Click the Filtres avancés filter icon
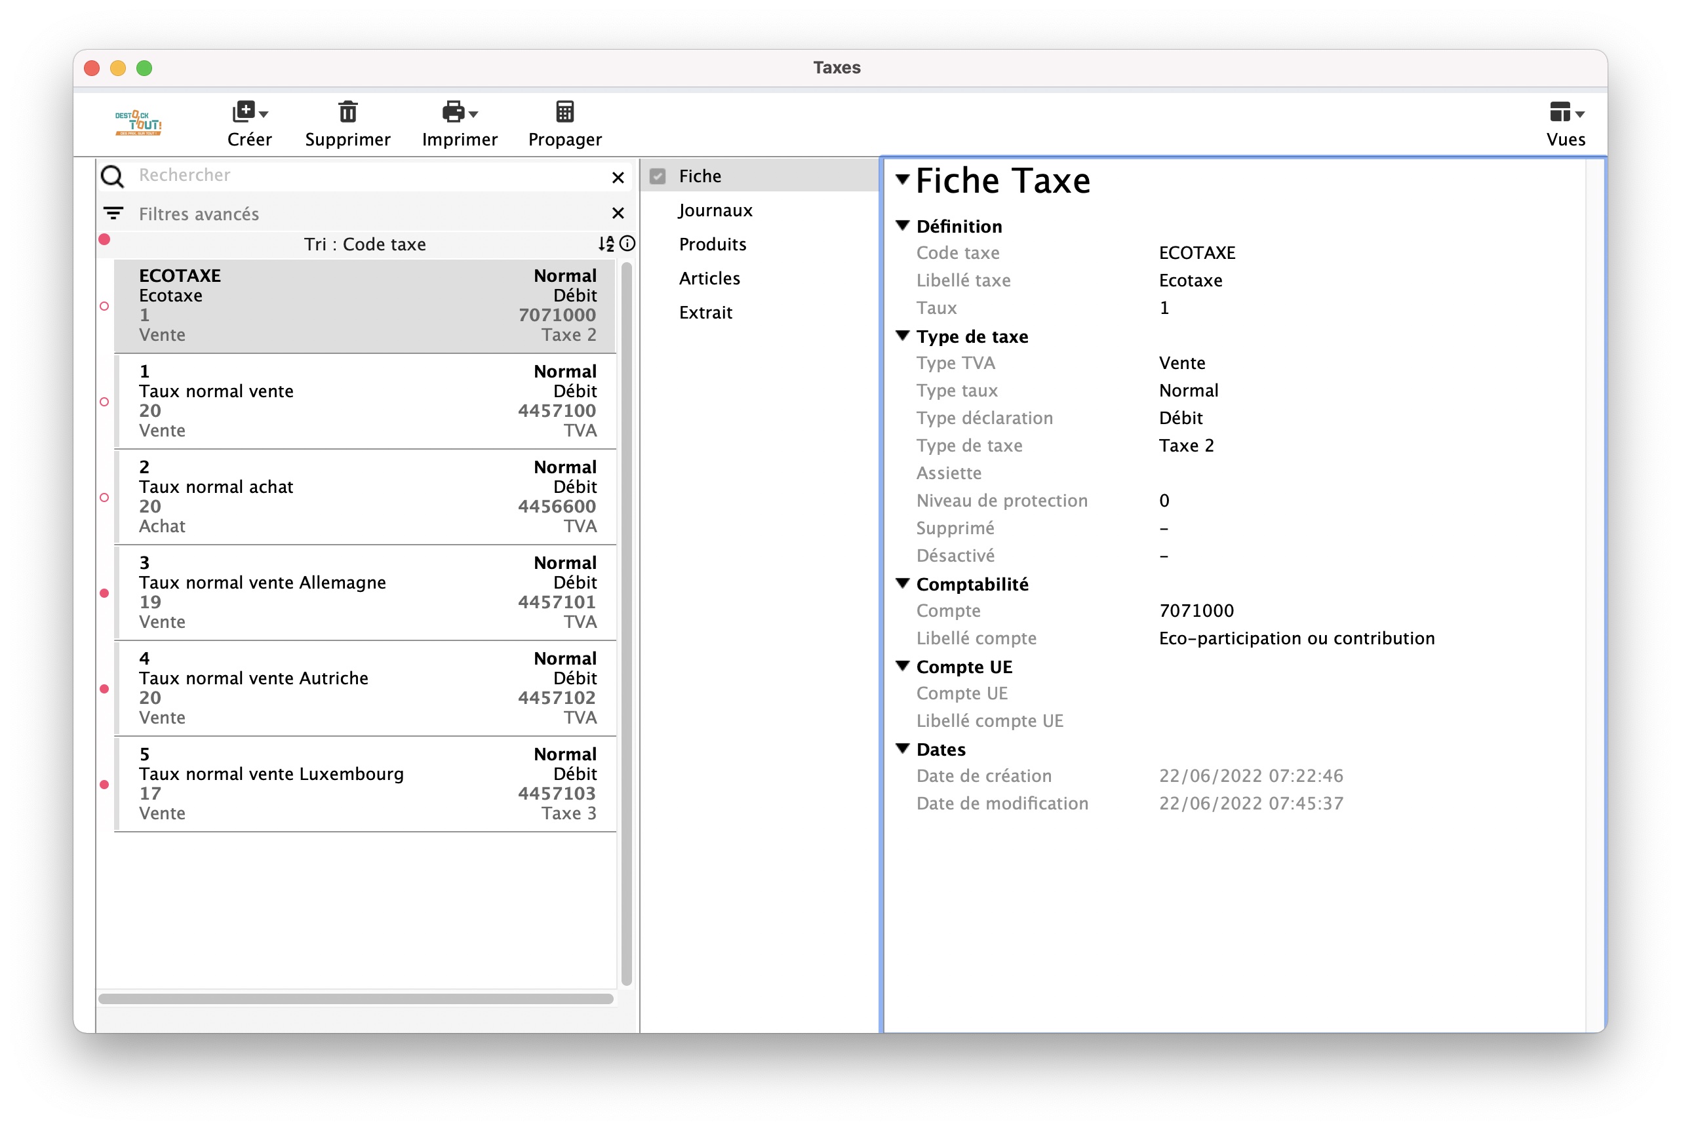This screenshot has width=1681, height=1130. (113, 213)
